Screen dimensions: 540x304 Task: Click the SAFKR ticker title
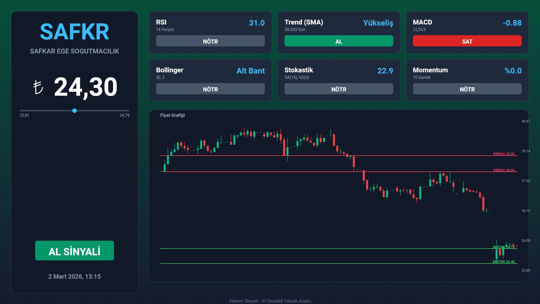pyautogui.click(x=75, y=32)
